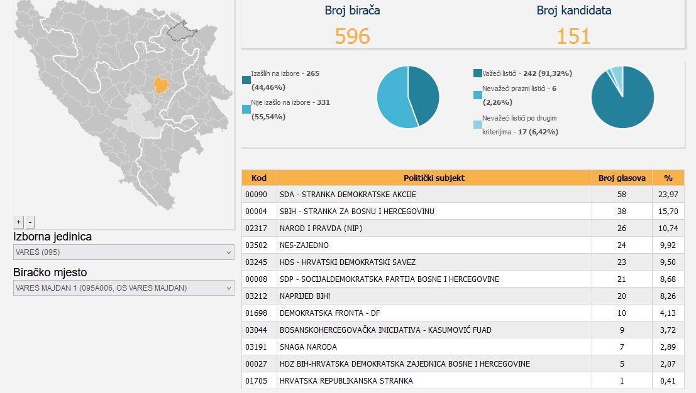Select row 'SDP - SOCIJALDEMOKRATSKA PARTIJA BOSNE I HERCEGOVINE'

[x=463, y=279]
